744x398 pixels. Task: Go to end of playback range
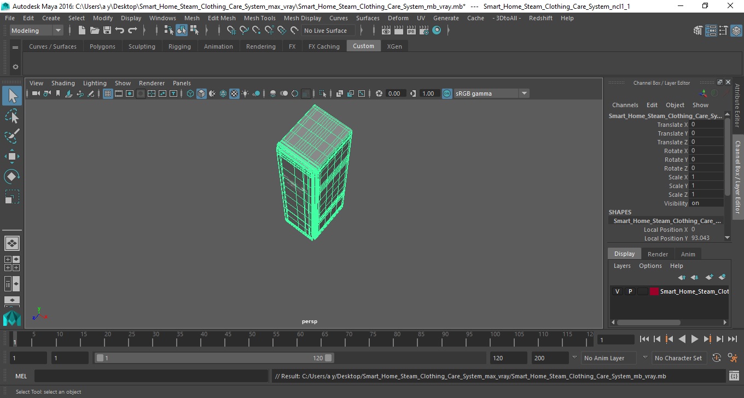tap(732, 340)
